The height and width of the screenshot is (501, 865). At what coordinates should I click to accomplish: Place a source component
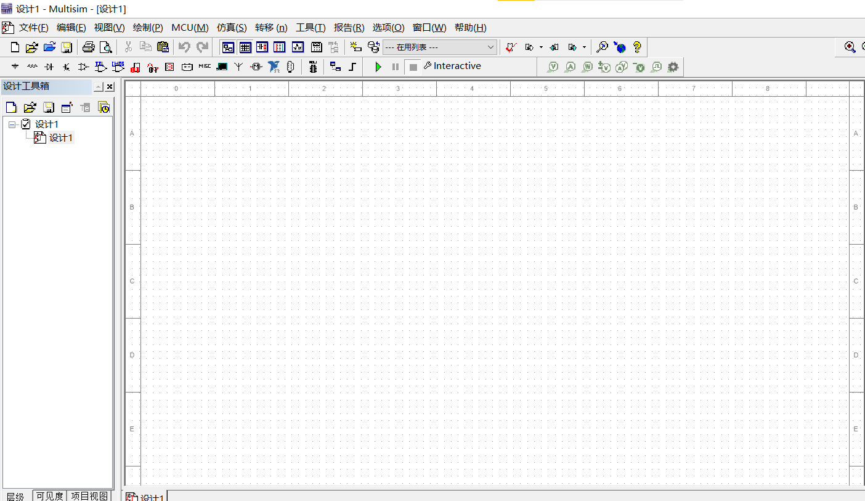[x=14, y=67]
